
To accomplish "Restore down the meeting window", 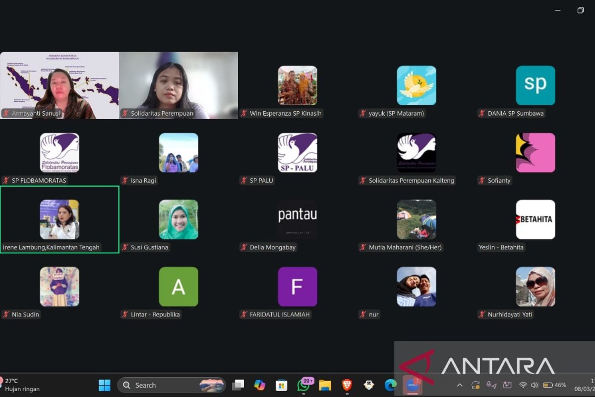I will click(581, 10).
